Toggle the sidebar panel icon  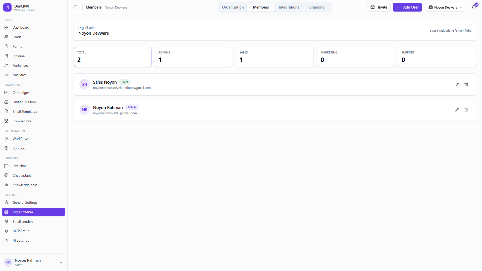click(75, 7)
